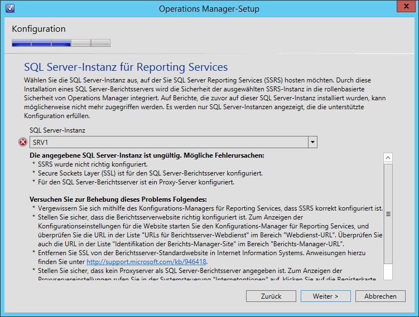This screenshot has width=419, height=317.
Task: Click the error text scrollbar thumb
Action: tap(388, 214)
